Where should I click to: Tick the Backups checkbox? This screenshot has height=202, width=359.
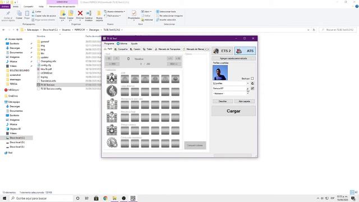(x=252, y=79)
